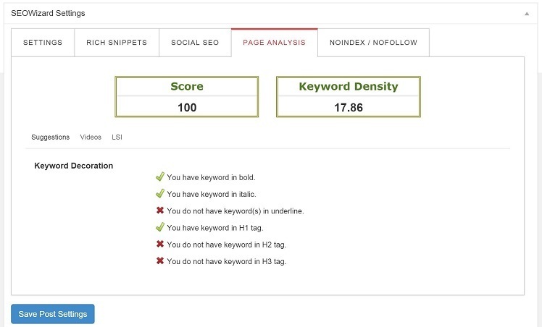The height and width of the screenshot is (327, 542).
Task: Click the Score box heading
Action: [x=187, y=86]
